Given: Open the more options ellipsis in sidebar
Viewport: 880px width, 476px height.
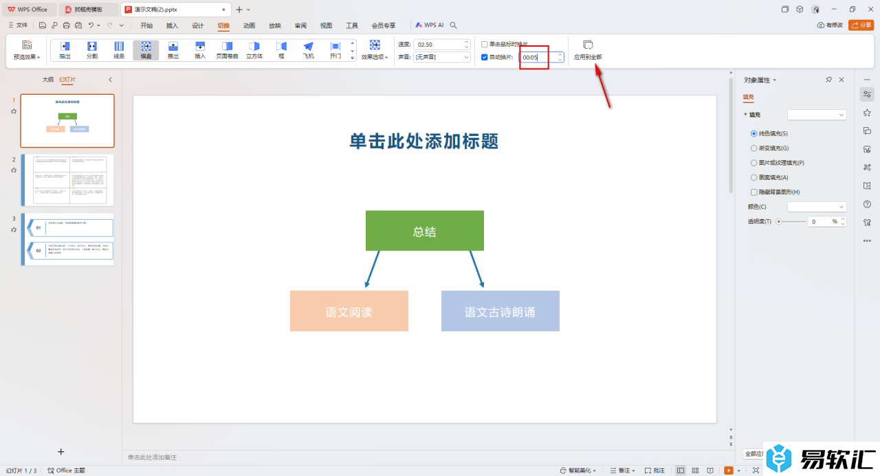Looking at the screenshot, I should 867,240.
